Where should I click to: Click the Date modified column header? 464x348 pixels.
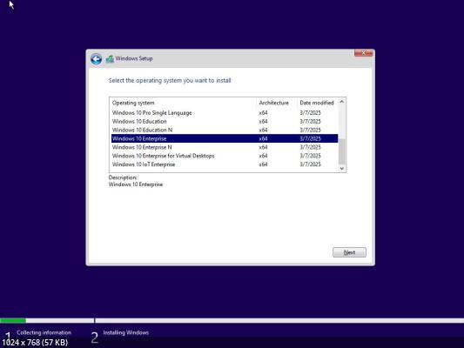[x=317, y=103]
